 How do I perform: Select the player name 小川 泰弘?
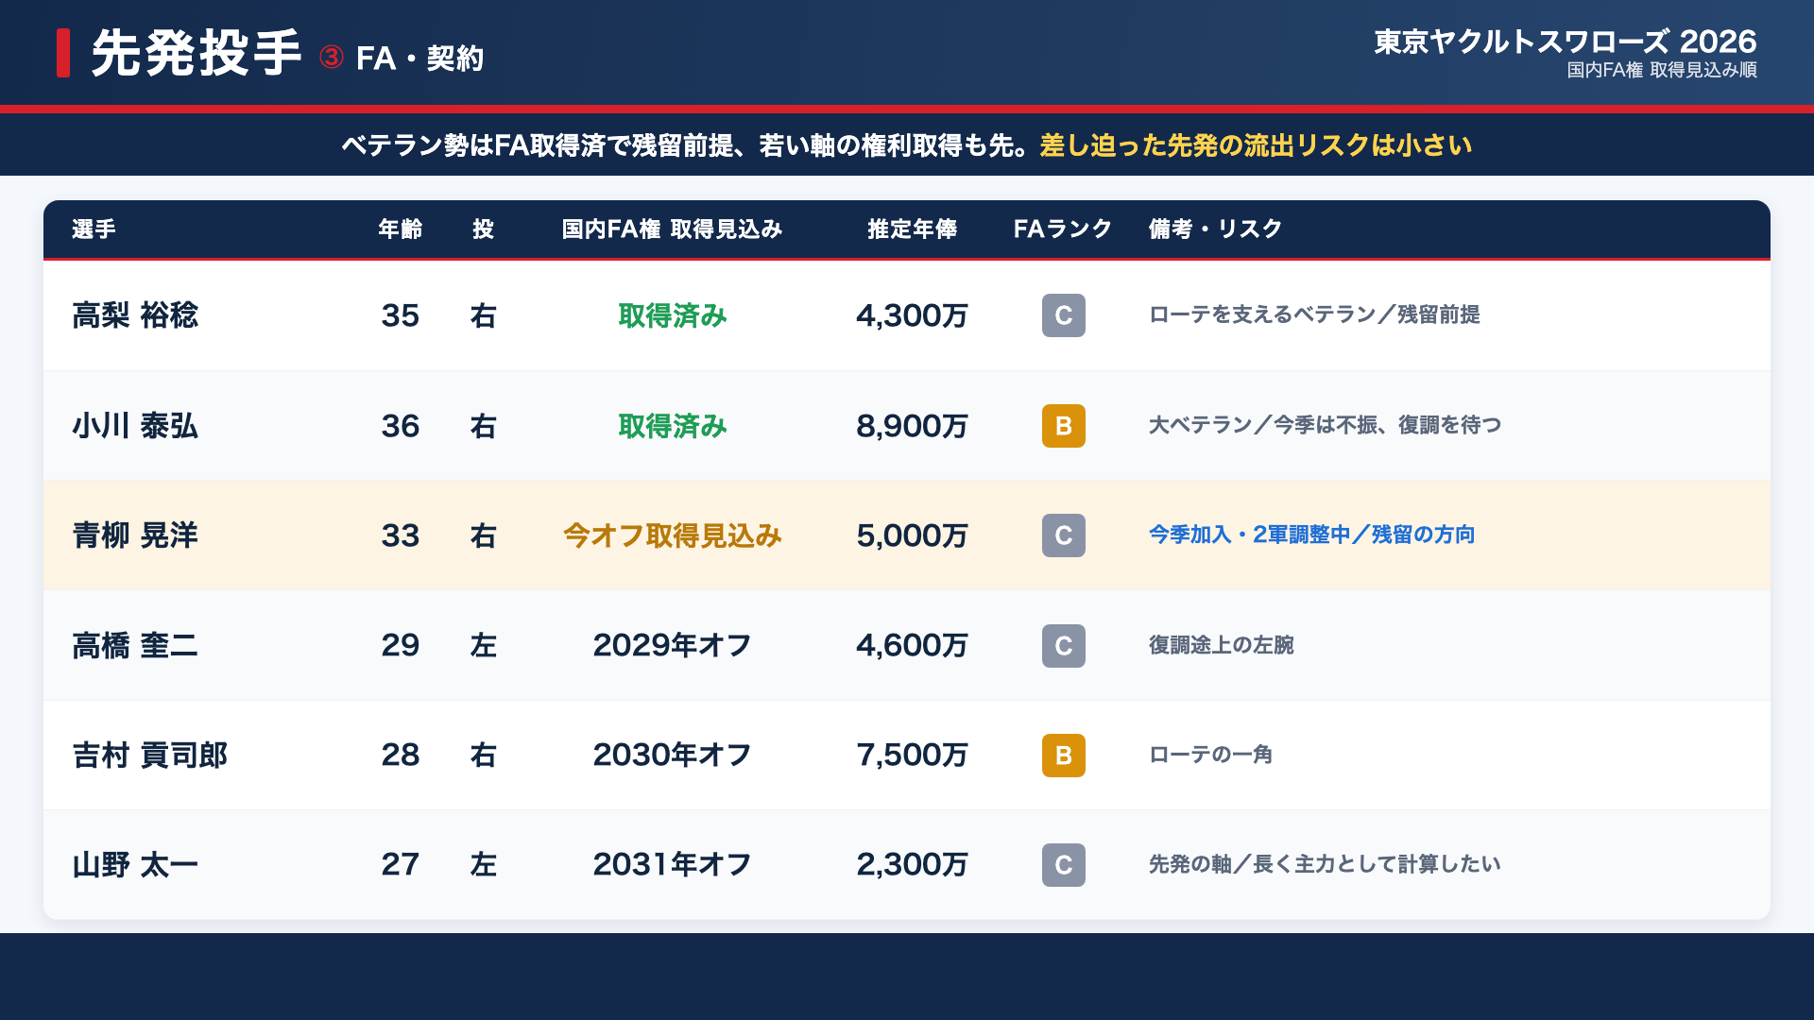tap(135, 426)
